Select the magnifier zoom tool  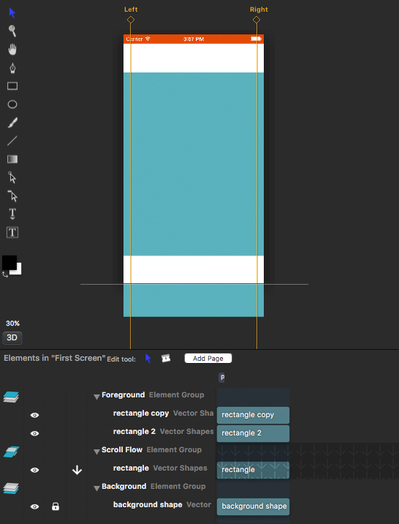(x=12, y=31)
